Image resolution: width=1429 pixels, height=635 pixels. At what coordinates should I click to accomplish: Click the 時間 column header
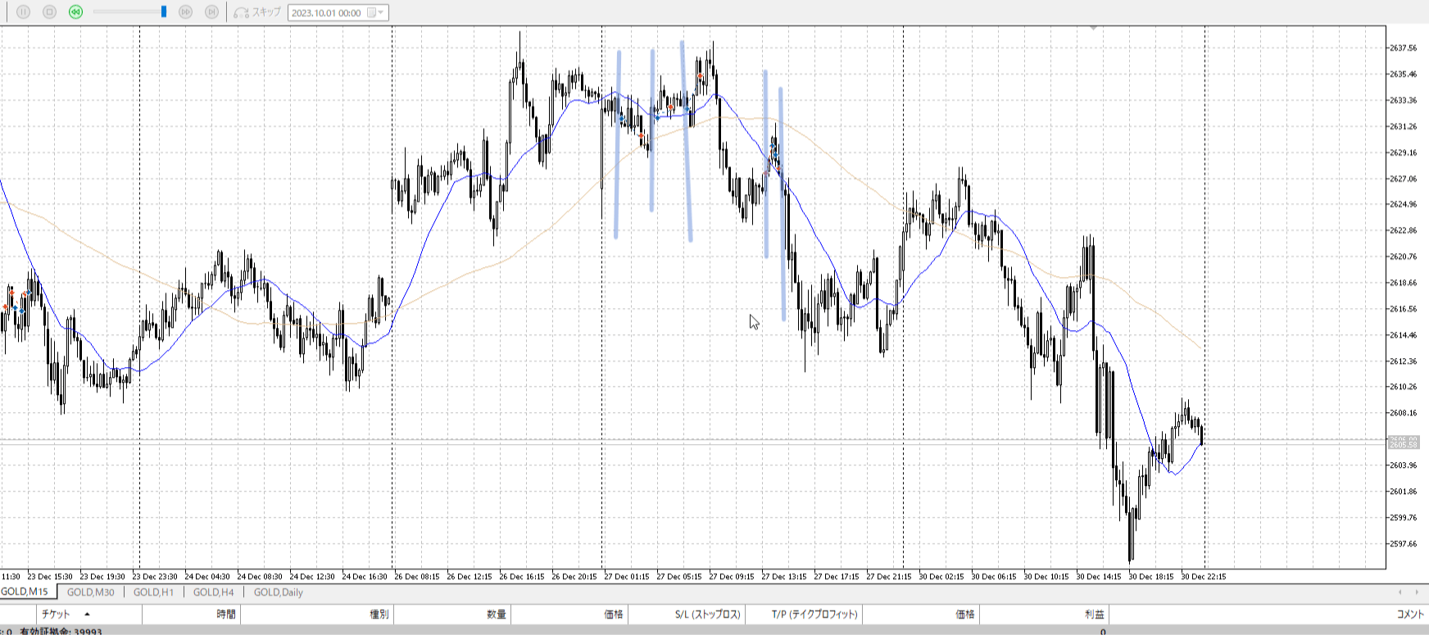pos(226,614)
